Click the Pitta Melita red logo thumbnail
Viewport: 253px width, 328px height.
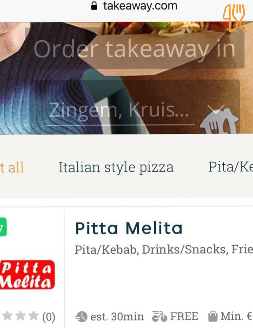pos(27,275)
